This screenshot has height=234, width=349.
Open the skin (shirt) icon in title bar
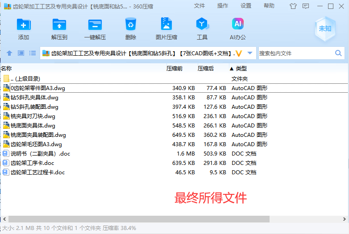pos(293,6)
